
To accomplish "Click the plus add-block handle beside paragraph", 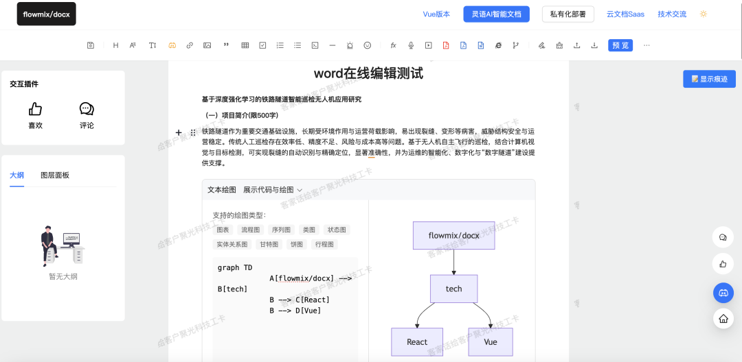I will tap(179, 132).
